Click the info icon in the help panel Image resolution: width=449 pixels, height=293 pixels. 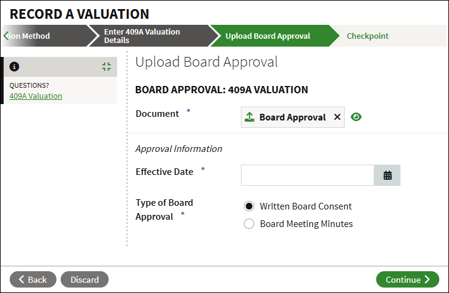[15, 67]
